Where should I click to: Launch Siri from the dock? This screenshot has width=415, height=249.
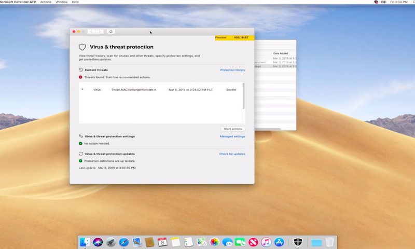click(x=98, y=242)
